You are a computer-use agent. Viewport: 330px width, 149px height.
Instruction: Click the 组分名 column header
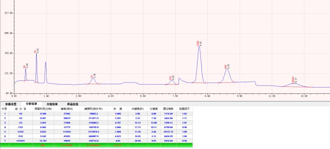[x=21, y=109]
